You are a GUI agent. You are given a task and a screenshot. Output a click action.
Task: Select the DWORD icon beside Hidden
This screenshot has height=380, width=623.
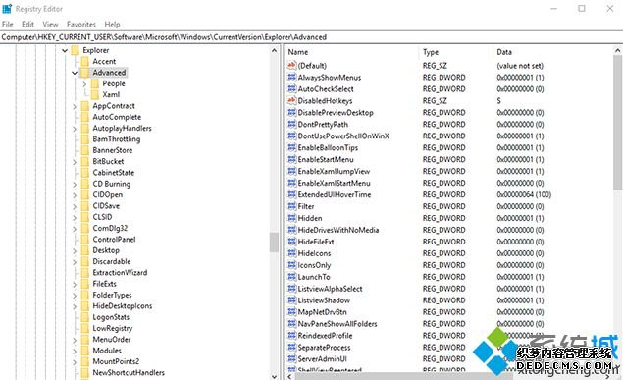(292, 218)
